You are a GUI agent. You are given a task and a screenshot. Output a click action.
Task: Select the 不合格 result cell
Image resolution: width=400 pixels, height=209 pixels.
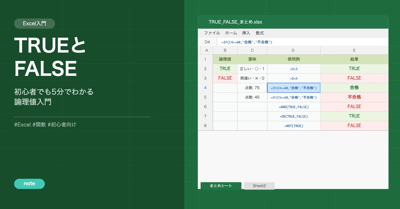point(354,97)
